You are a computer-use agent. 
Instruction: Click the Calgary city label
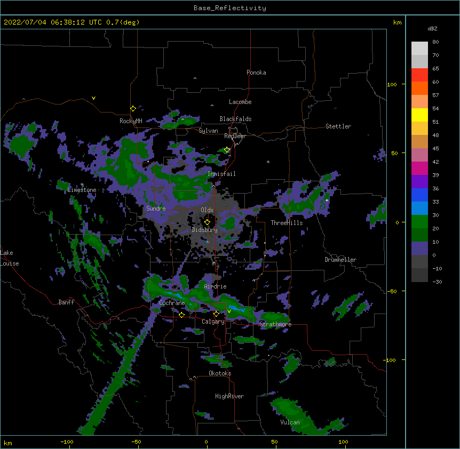point(213,322)
